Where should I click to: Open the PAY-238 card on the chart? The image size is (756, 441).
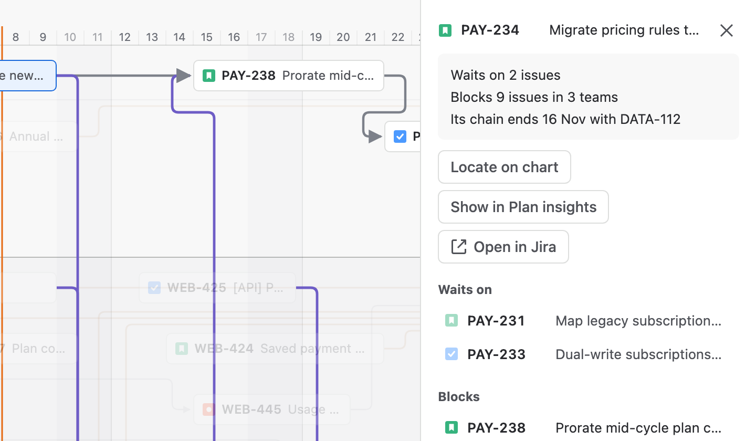[289, 76]
